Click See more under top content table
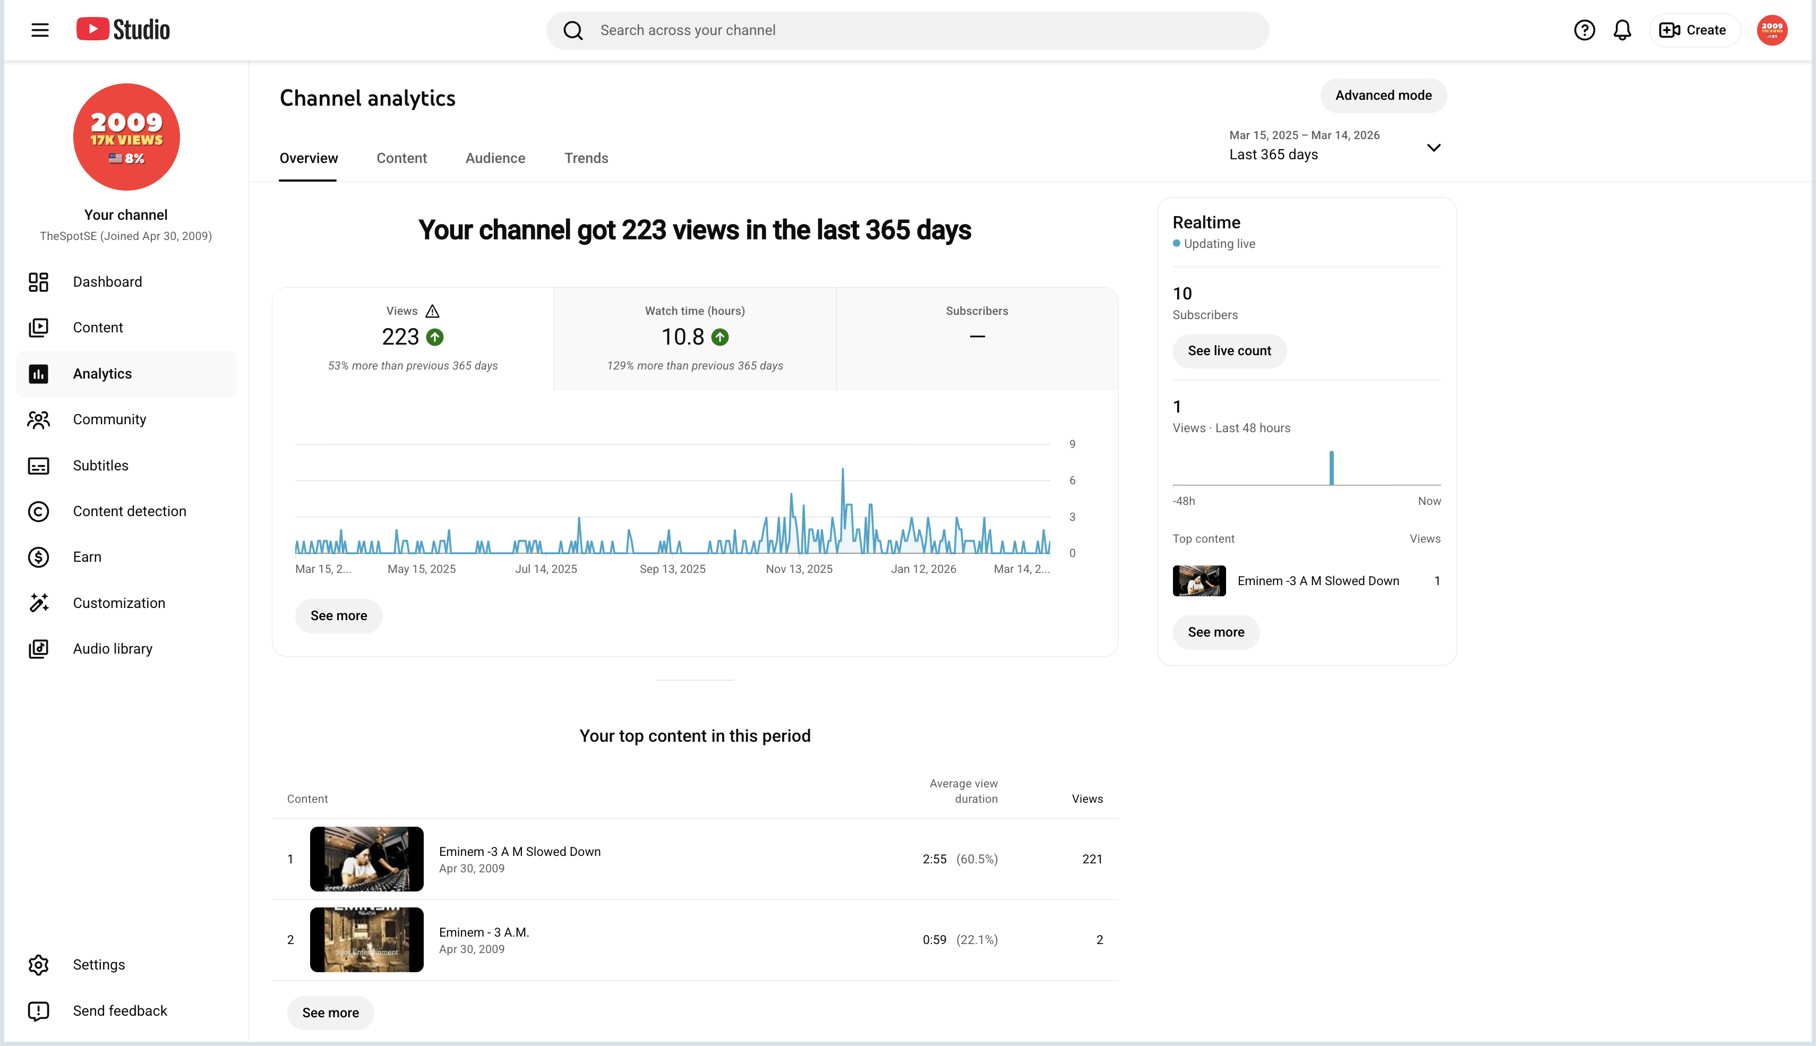Screen dimensions: 1816x1046 pyautogui.click(x=330, y=1013)
